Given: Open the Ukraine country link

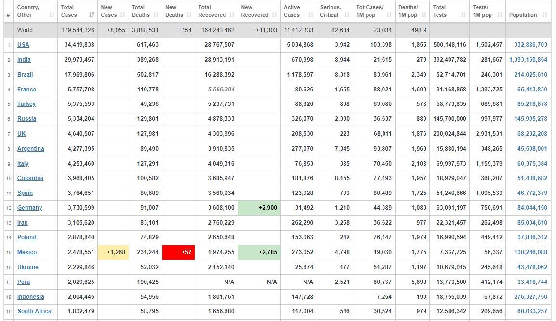Looking at the screenshot, I should click(x=27, y=267).
